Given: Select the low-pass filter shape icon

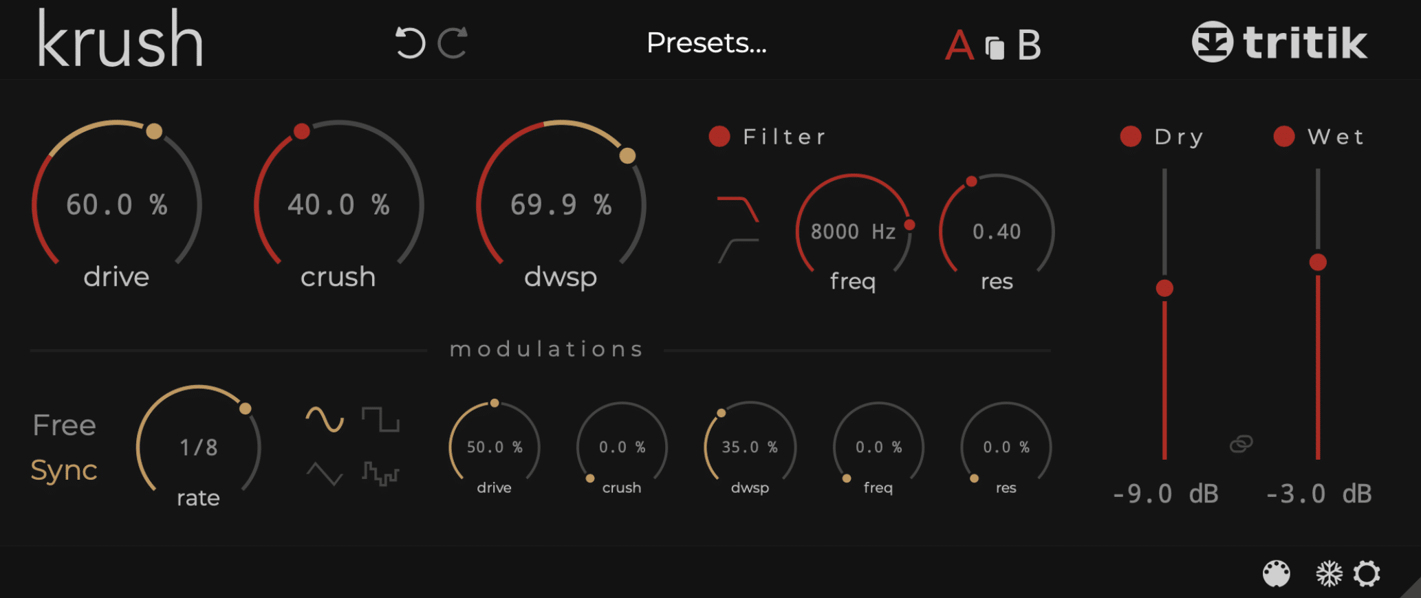Looking at the screenshot, I should point(738,209).
